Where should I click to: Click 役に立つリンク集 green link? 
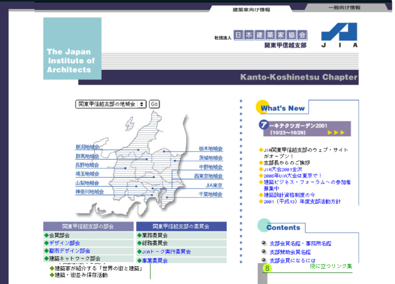click(331, 266)
